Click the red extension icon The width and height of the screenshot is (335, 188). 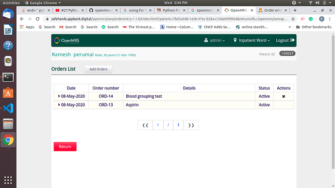click(x=302, y=19)
